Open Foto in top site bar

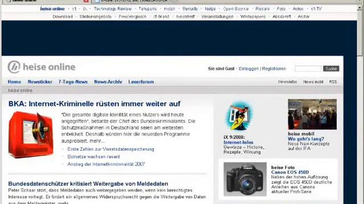pyautogui.click(x=281, y=9)
